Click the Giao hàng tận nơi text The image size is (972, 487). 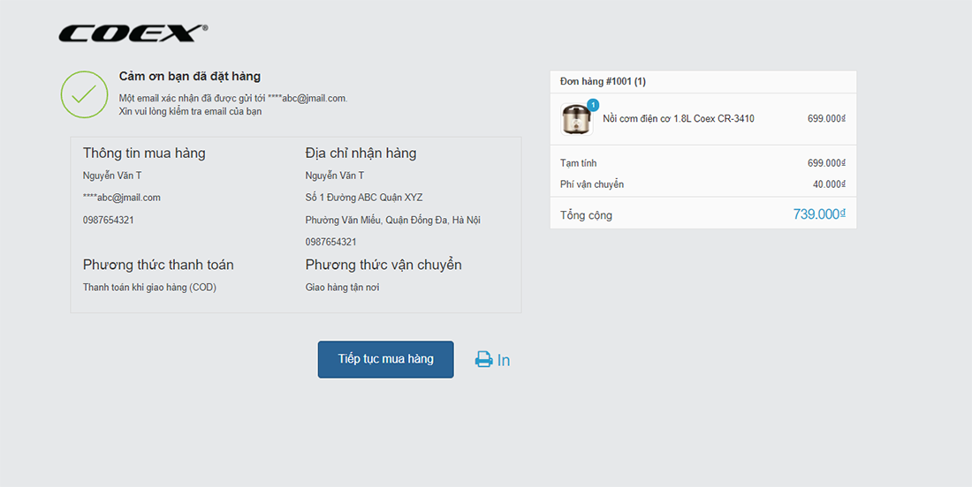coord(342,288)
